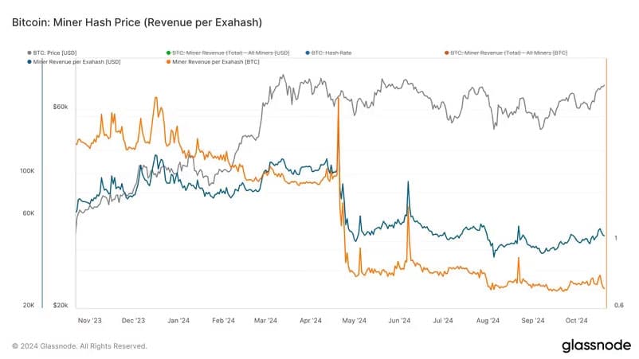The height and width of the screenshot is (359, 639).
Task: Toggle the BTC: Hash Rate legend entry
Action: point(328,53)
